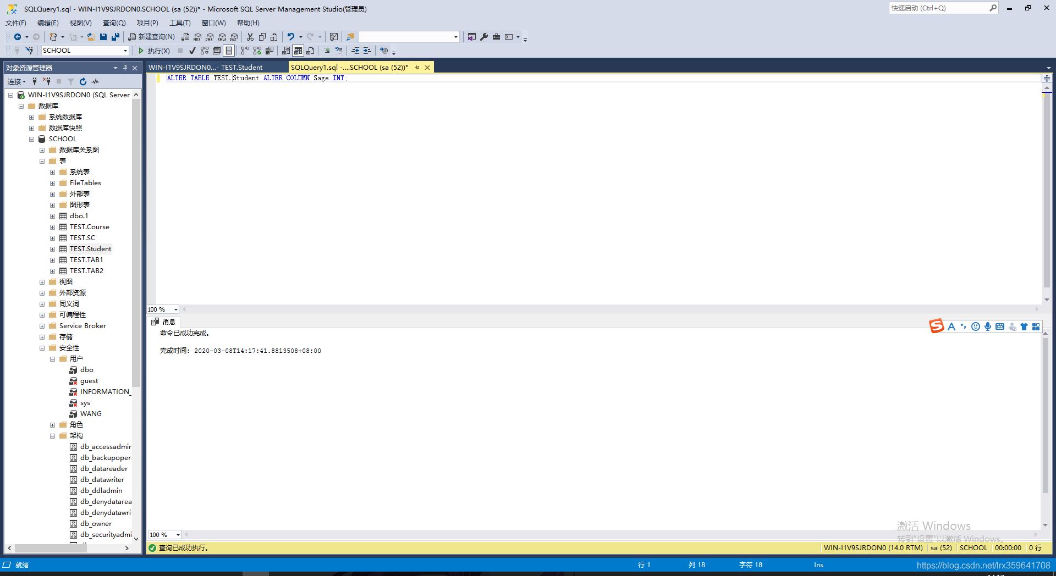Click the Save All icon

(116, 37)
